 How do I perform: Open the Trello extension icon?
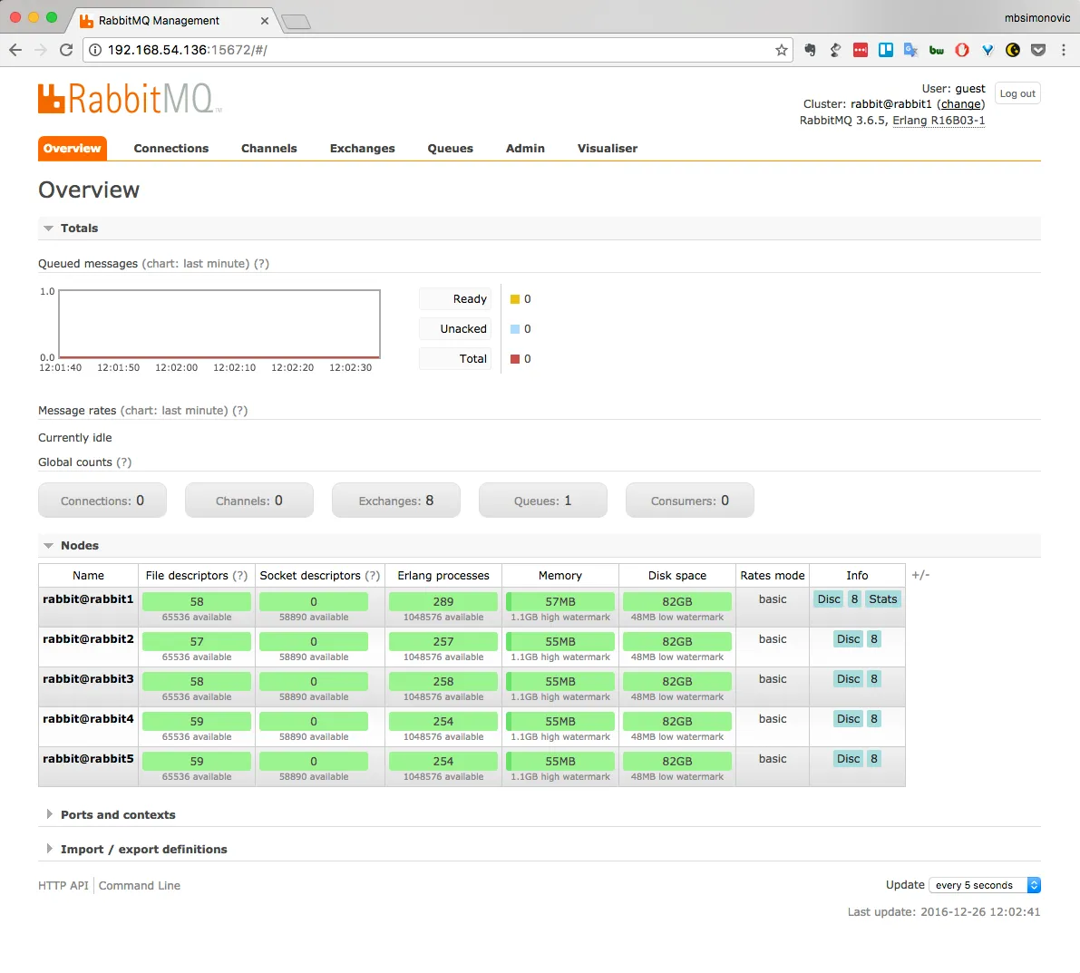(x=886, y=50)
